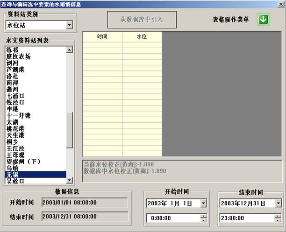Expand the end date 2003年12月31日 picker
The width and height of the screenshot is (286, 232).
(x=278, y=203)
